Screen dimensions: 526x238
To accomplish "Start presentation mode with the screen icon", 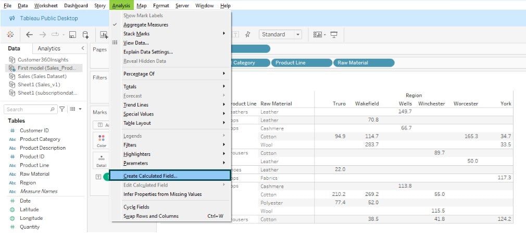I will click(334, 34).
